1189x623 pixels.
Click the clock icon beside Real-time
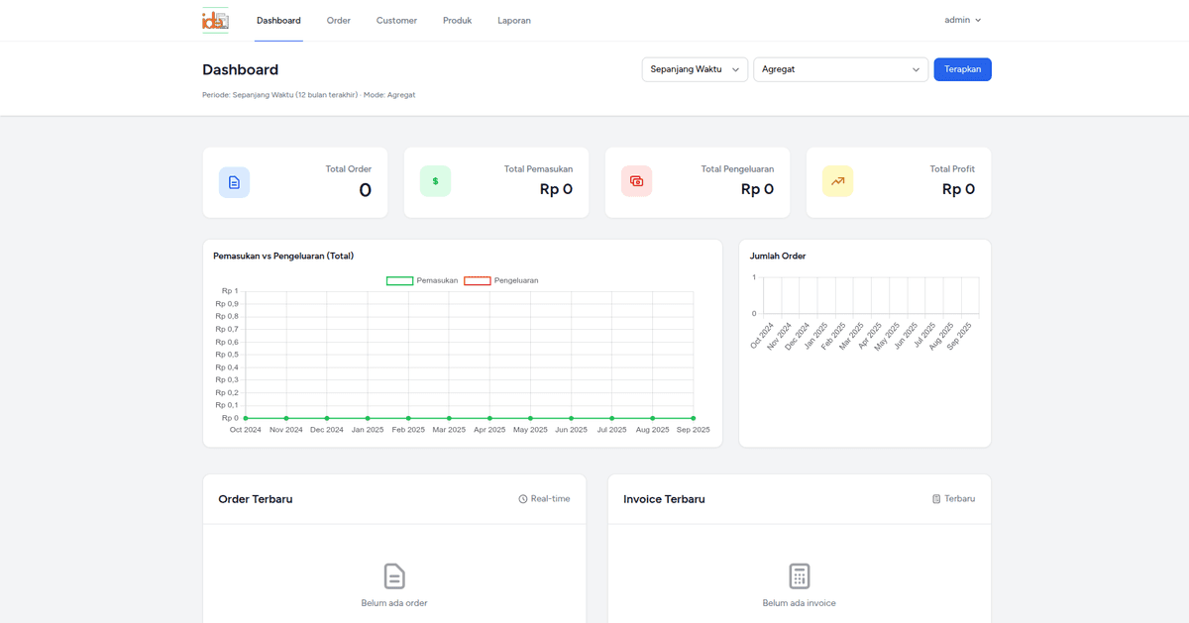click(x=523, y=499)
